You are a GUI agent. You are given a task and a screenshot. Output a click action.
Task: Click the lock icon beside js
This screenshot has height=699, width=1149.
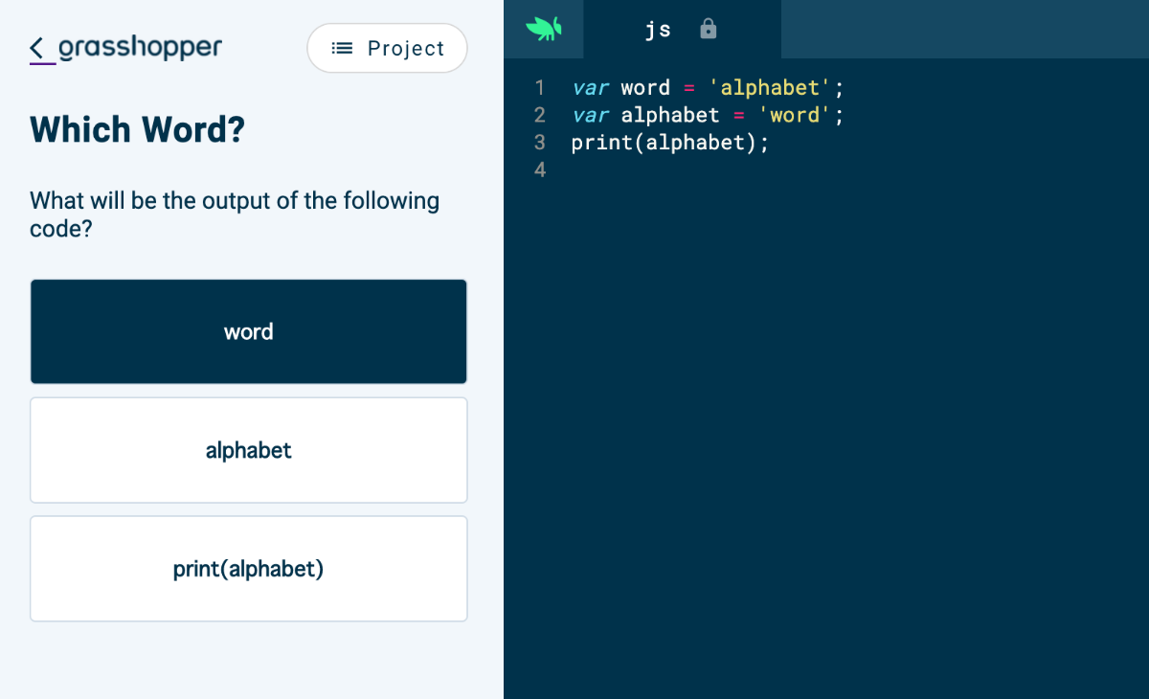pos(709,29)
